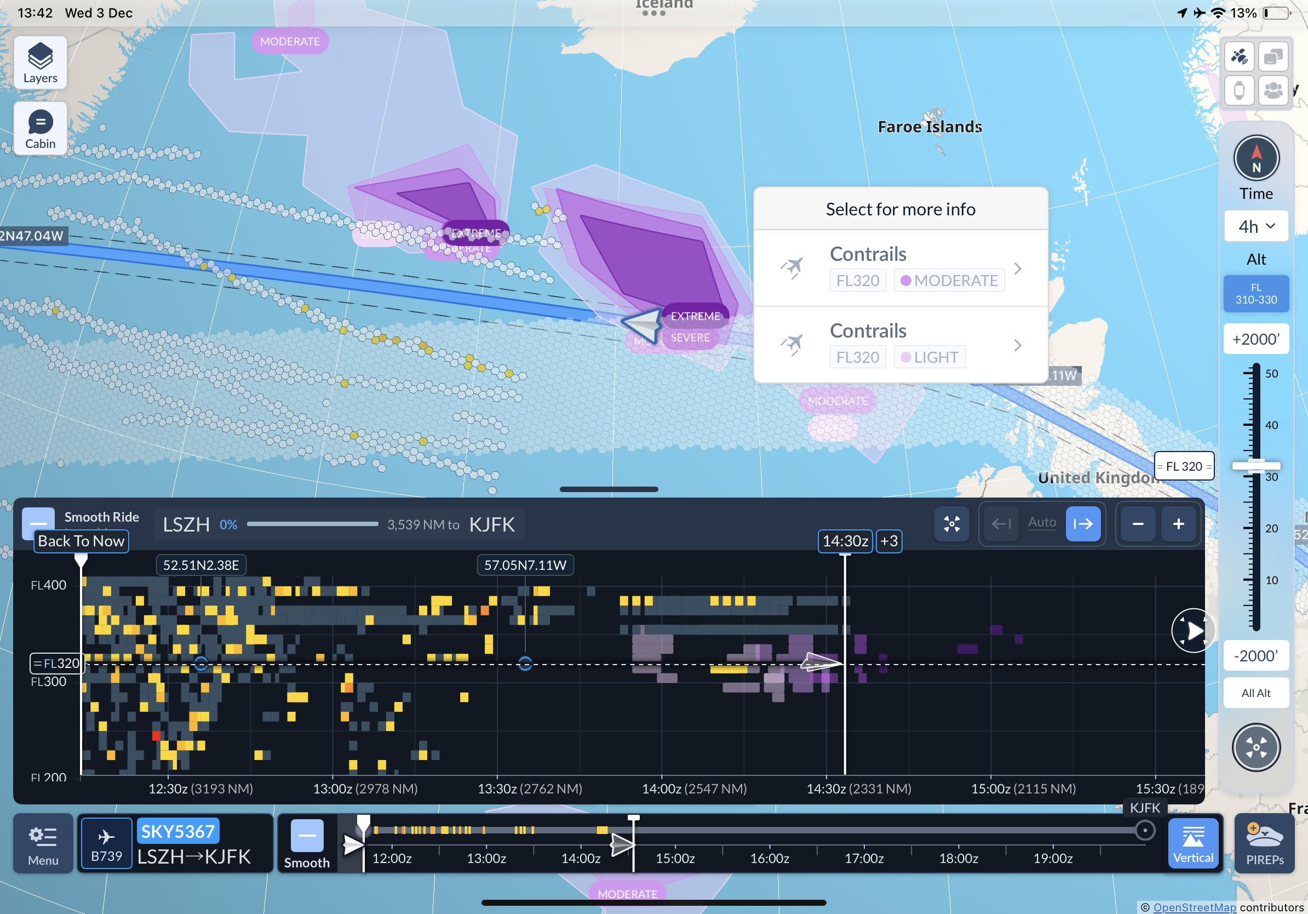Tap the satellite icon button

(1238, 57)
